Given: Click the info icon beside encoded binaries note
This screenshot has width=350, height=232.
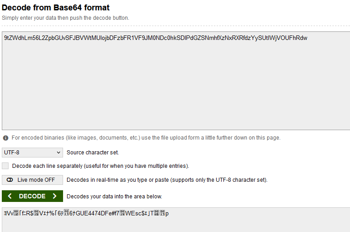Looking at the screenshot, I should (5, 138).
